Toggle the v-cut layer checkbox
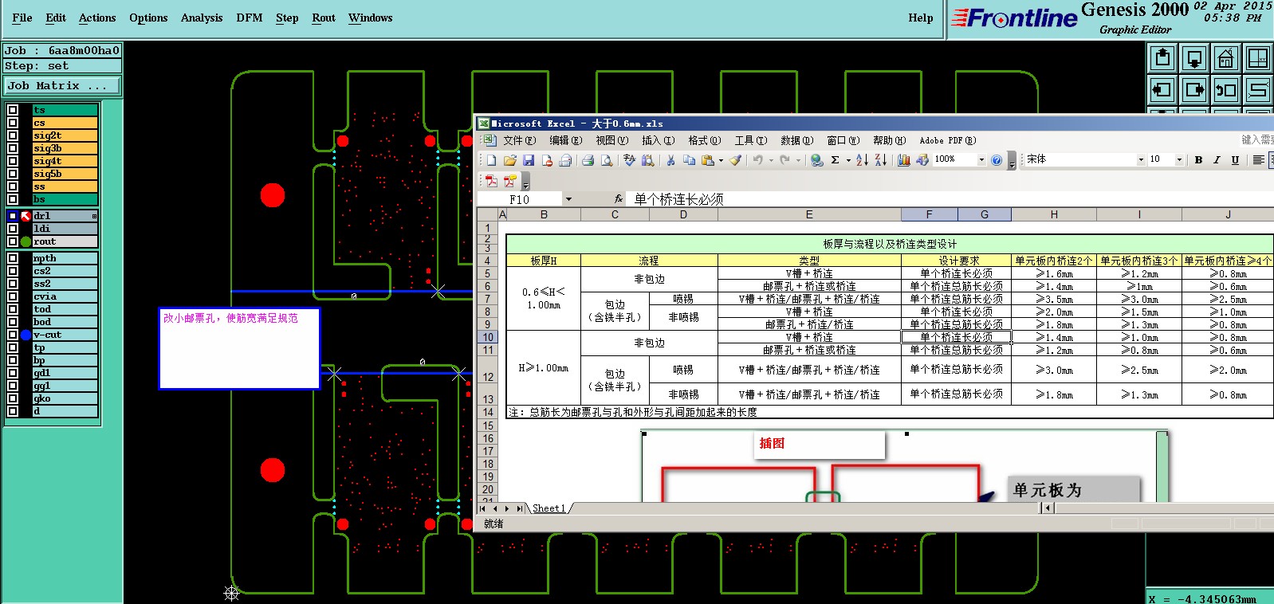The height and width of the screenshot is (604, 1274). 13,335
